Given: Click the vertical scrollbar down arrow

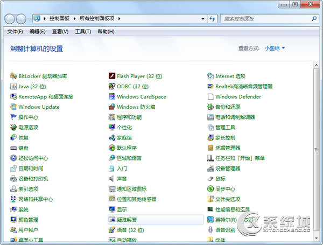Looking at the screenshot, I should coord(316,239).
